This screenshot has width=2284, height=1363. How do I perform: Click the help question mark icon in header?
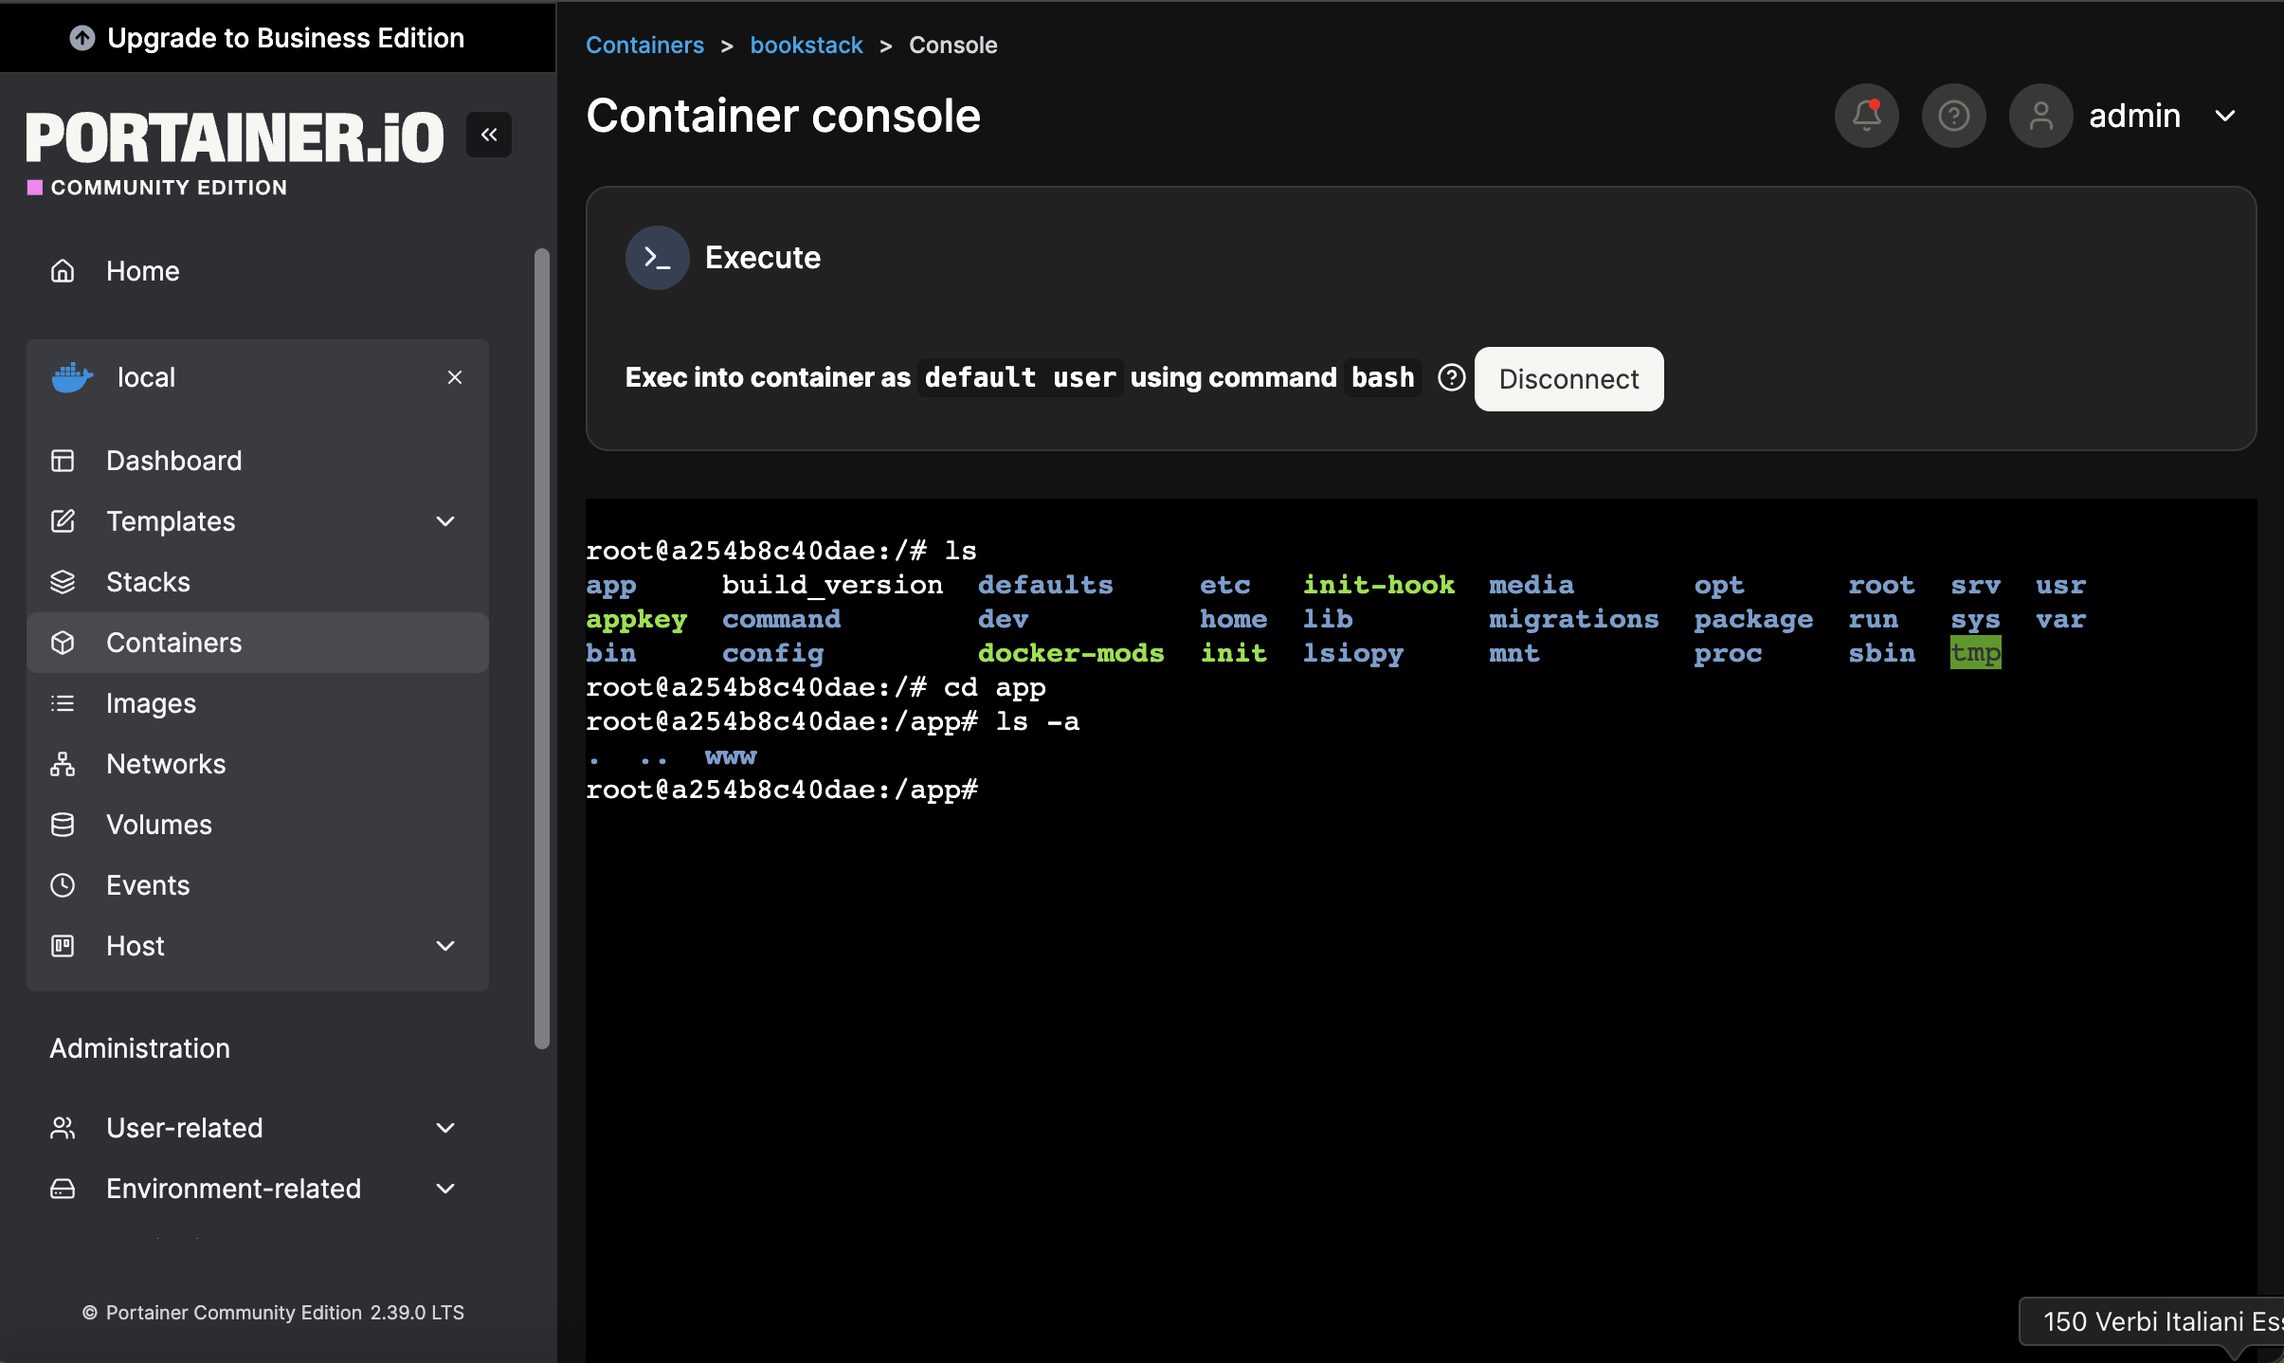[x=1953, y=116]
